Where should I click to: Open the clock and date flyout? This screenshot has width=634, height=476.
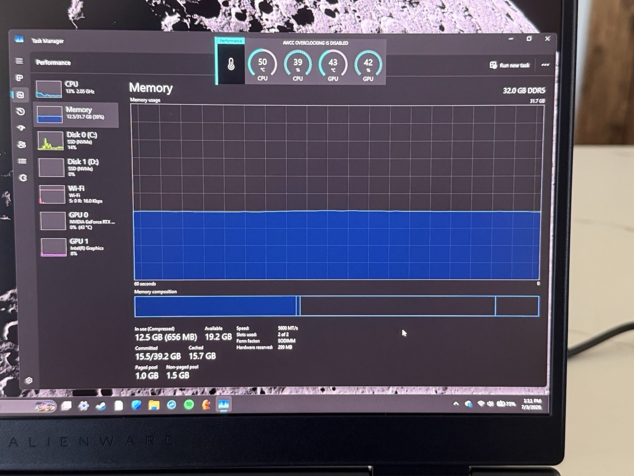coord(531,404)
